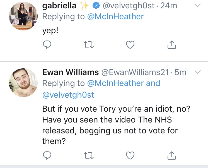Like gabriella's 'yep!' tweet
The height and width of the screenshot is (168, 208).
[x=130, y=45]
